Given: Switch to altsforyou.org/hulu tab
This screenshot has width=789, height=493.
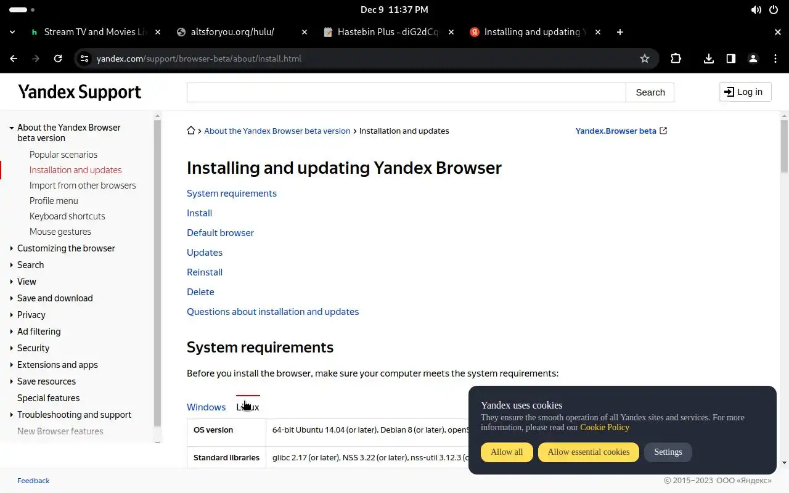Looking at the screenshot, I should click(241, 32).
